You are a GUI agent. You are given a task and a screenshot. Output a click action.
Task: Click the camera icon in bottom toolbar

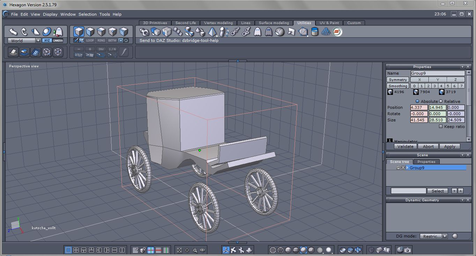pyautogui.click(x=408, y=250)
